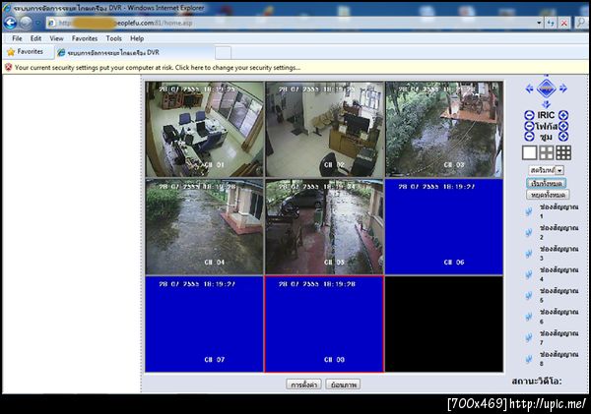Image resolution: width=591 pixels, height=414 pixels.
Task: Zoom in (ซูม) with plus icon
Action: coord(563,137)
